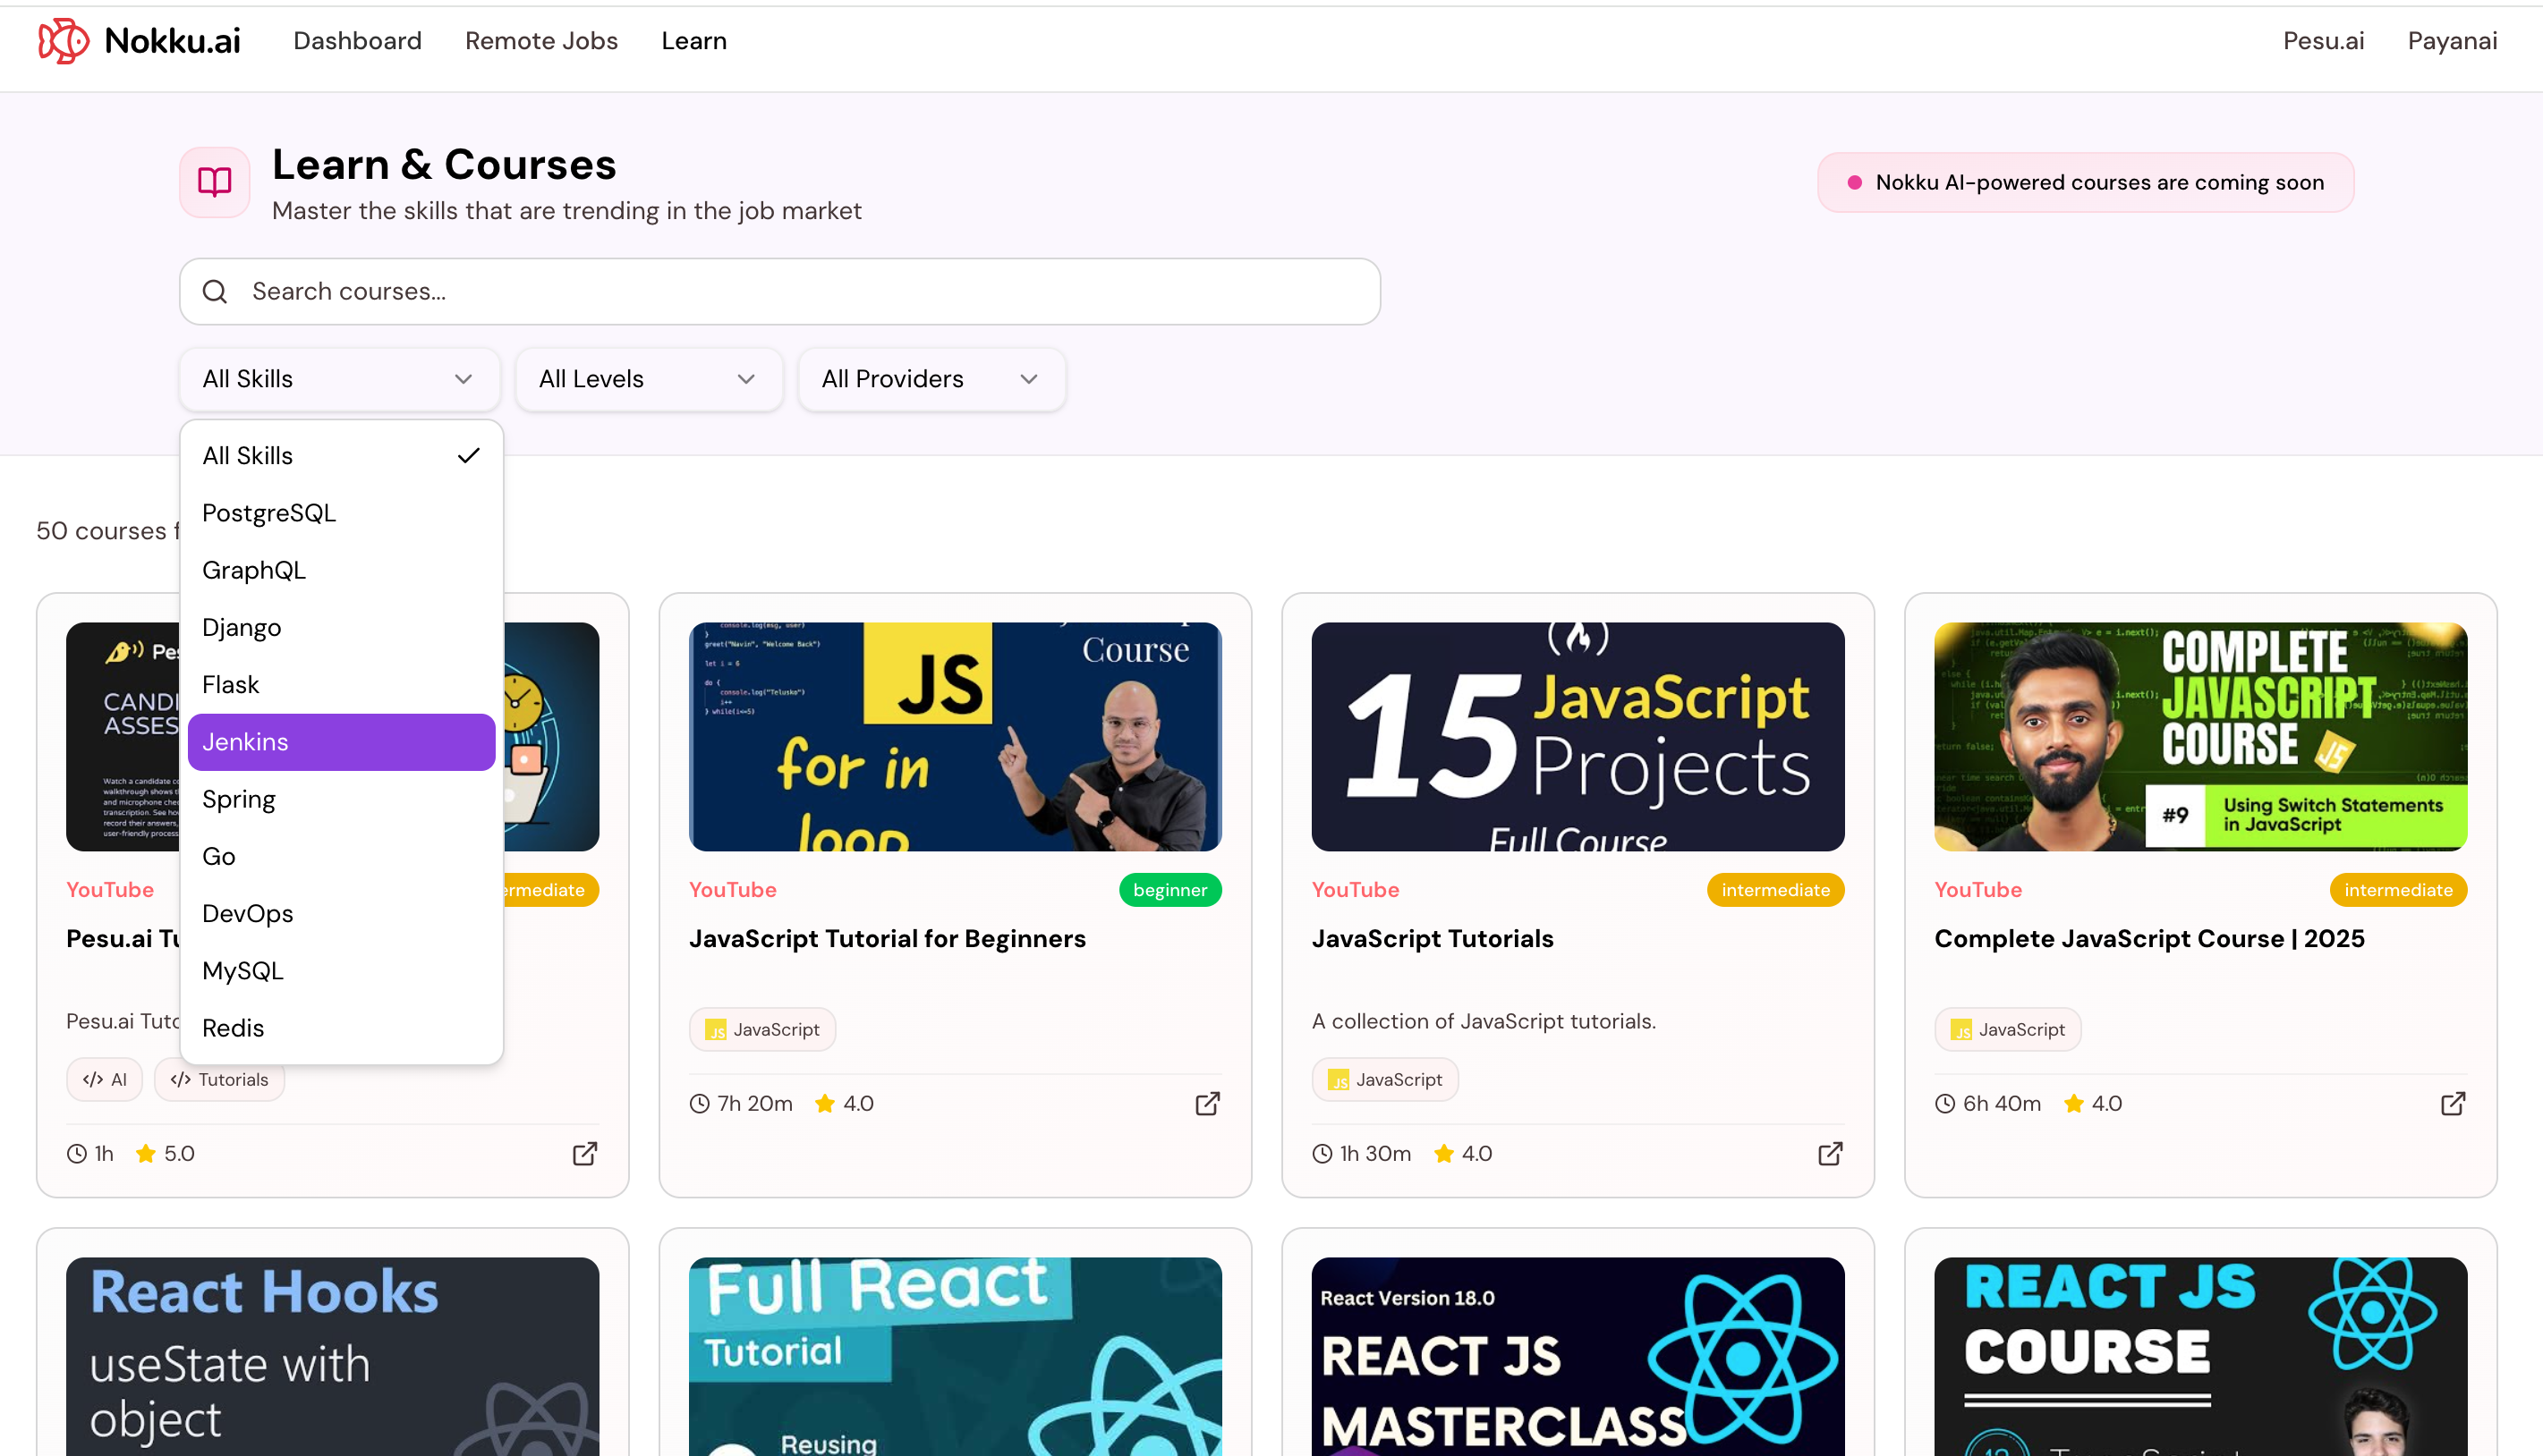Click the pink book icon beside Learn & Courses
Viewport: 2543px width, 1456px height.
[x=214, y=182]
